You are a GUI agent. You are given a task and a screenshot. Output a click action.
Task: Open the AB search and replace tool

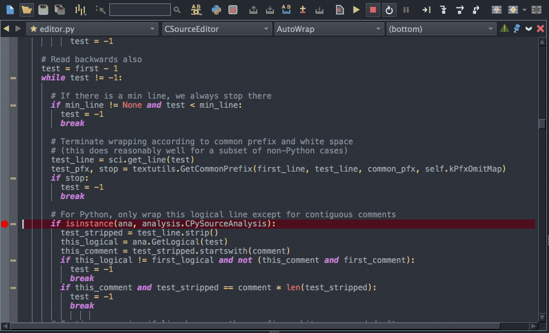(x=196, y=10)
